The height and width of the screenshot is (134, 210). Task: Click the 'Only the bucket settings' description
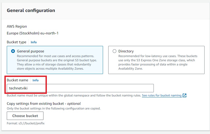pyautogui.click(x=54, y=108)
